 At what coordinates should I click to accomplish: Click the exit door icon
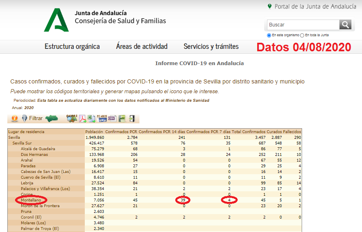(x=132, y=118)
